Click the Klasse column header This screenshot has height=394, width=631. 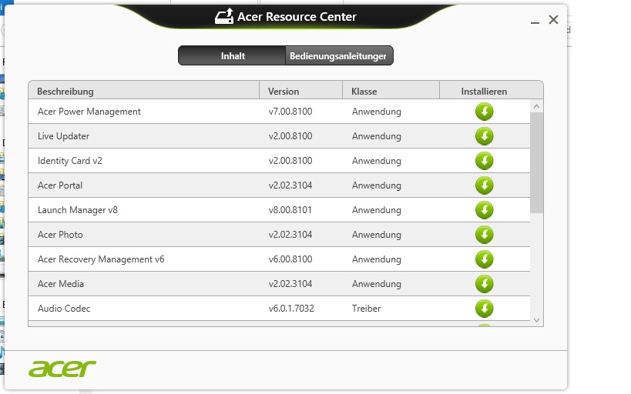391,92
